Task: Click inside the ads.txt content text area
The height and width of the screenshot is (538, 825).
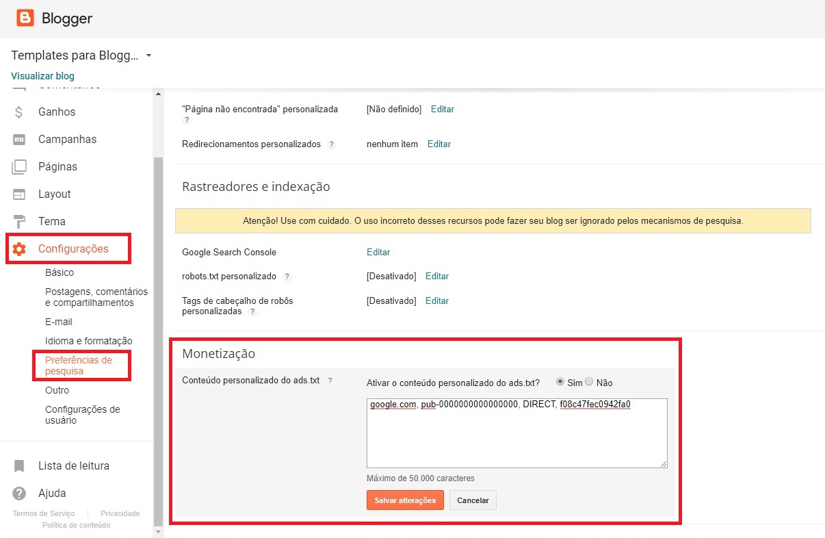Action: (517, 433)
